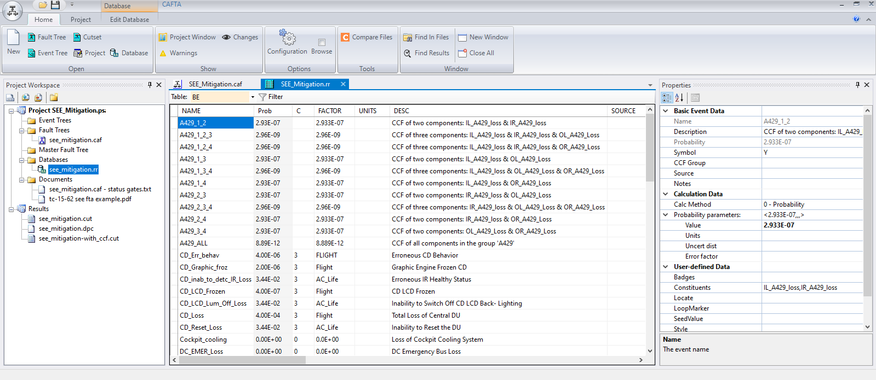This screenshot has width=876, height=380.
Task: Open the CAFTA application menu orb
Action: pos(12,11)
